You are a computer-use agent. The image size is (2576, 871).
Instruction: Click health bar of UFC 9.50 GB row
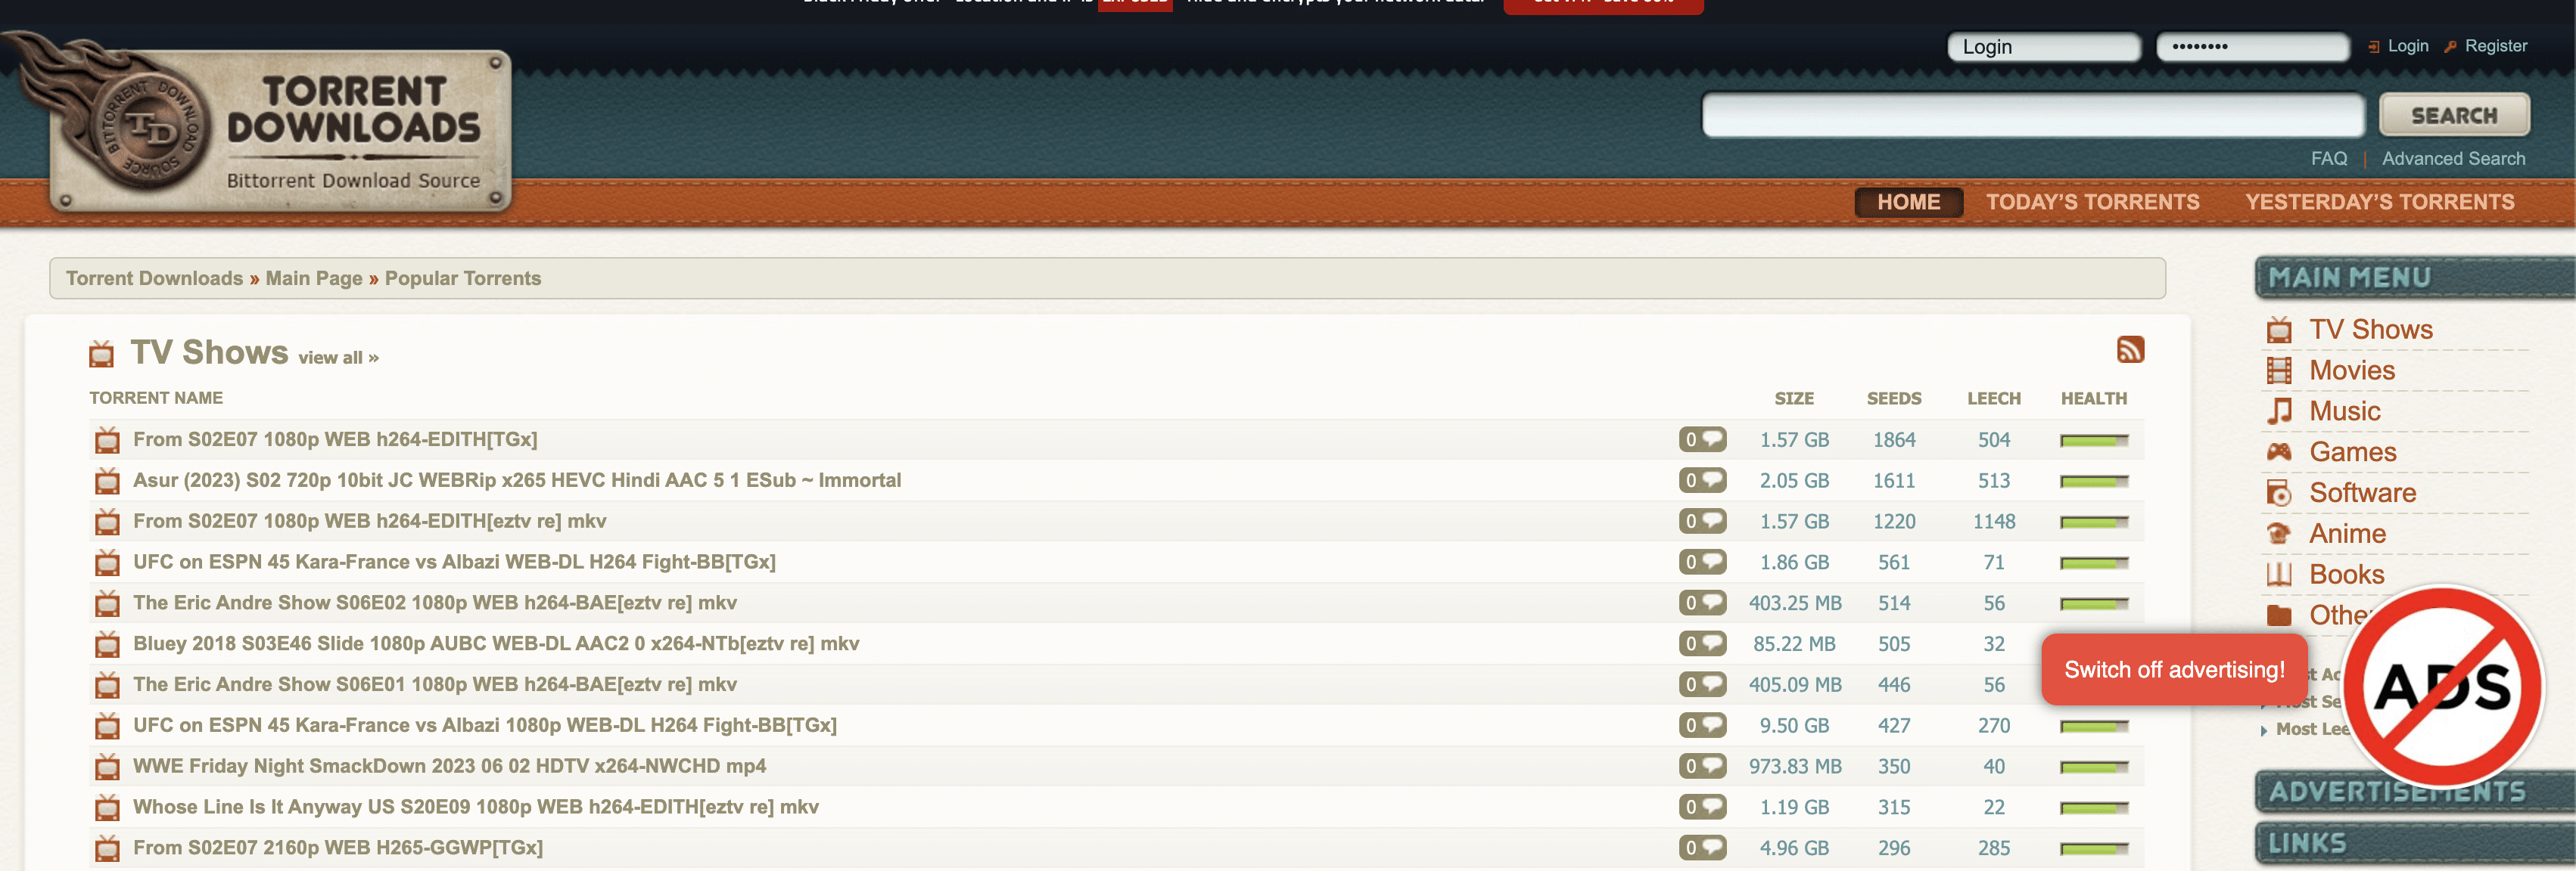2093,726
